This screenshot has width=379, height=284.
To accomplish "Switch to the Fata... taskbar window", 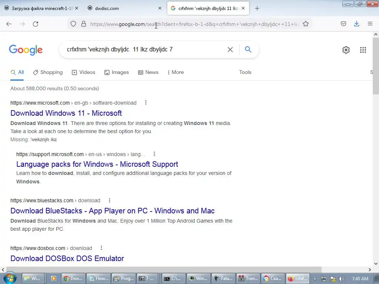I will click(224, 278).
